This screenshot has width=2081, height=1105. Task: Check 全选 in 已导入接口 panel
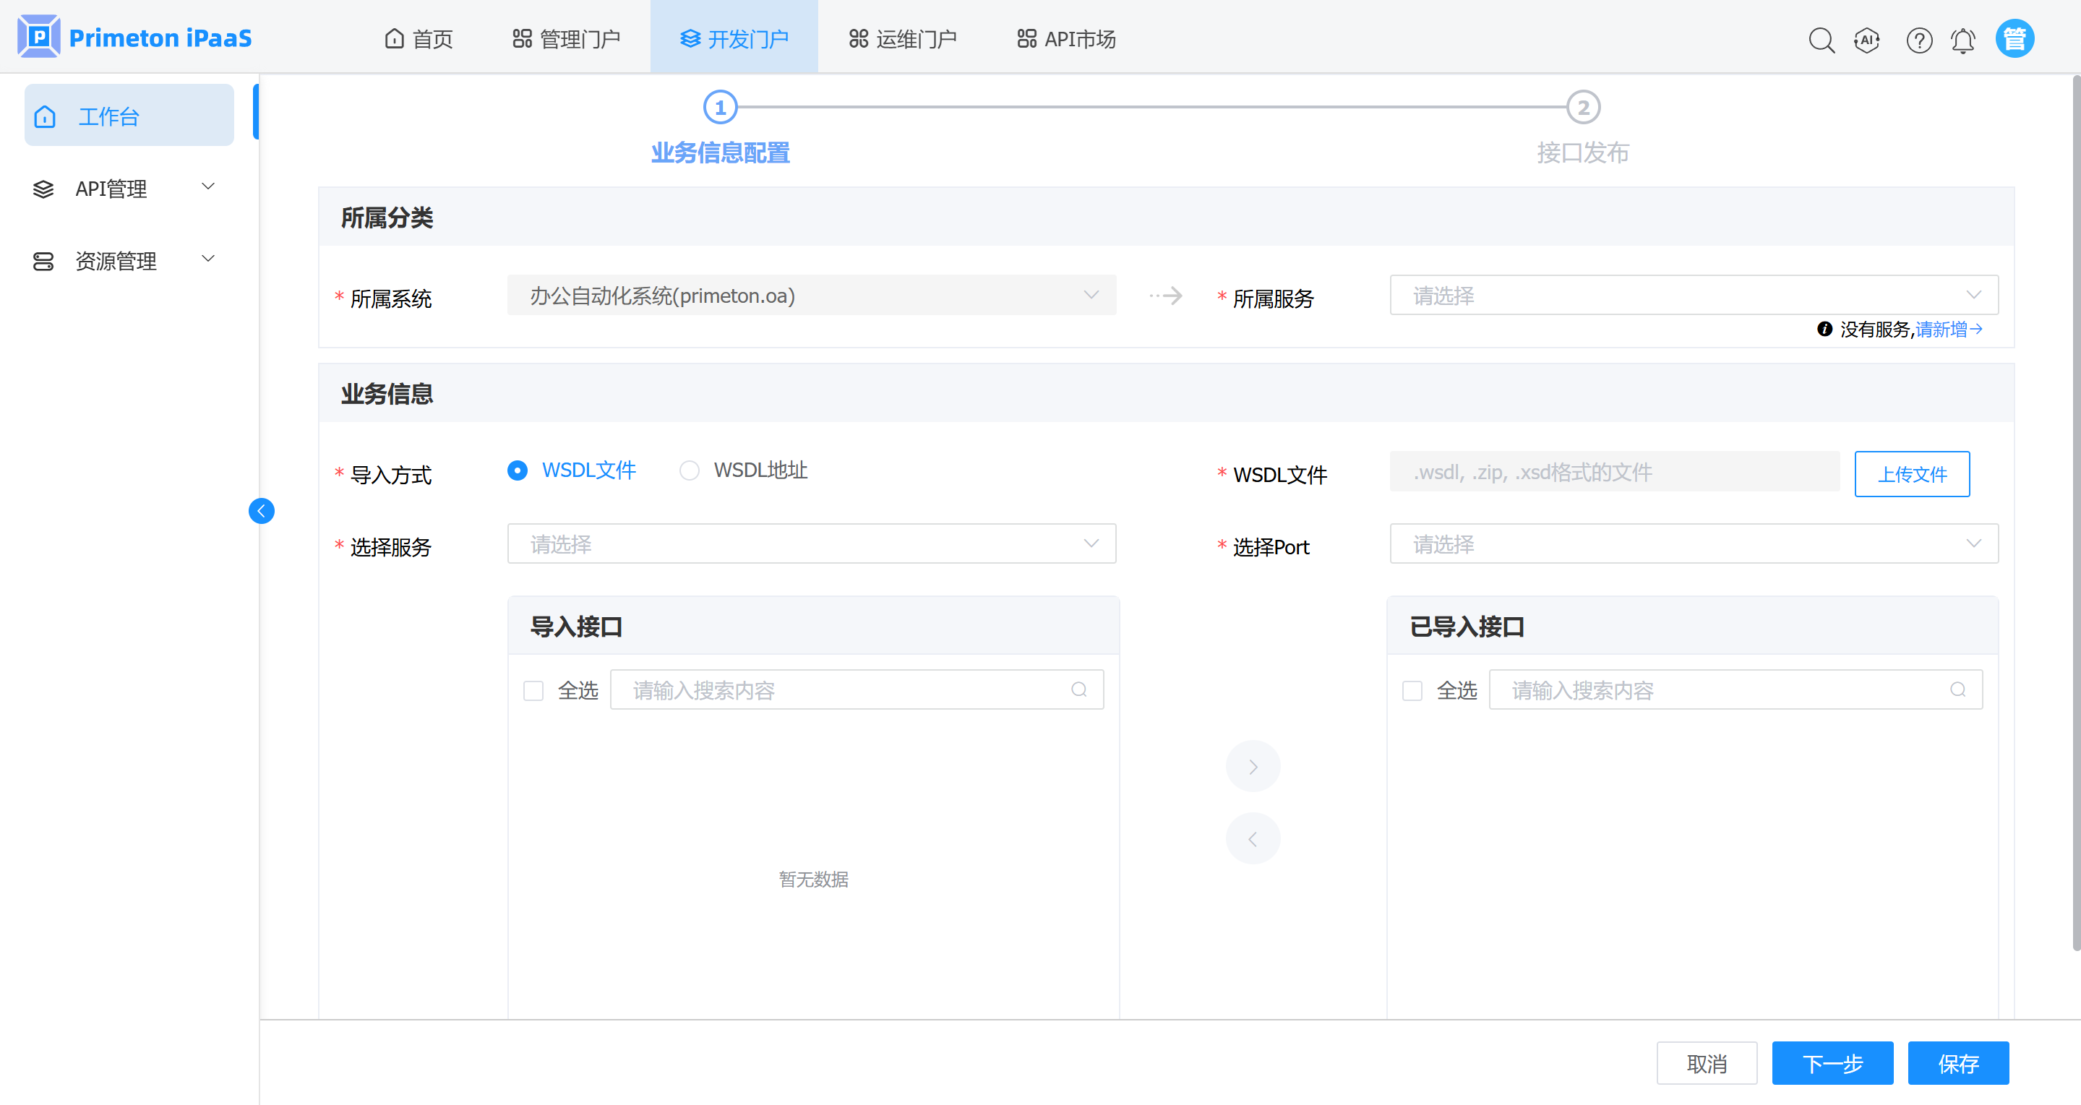pos(1412,691)
